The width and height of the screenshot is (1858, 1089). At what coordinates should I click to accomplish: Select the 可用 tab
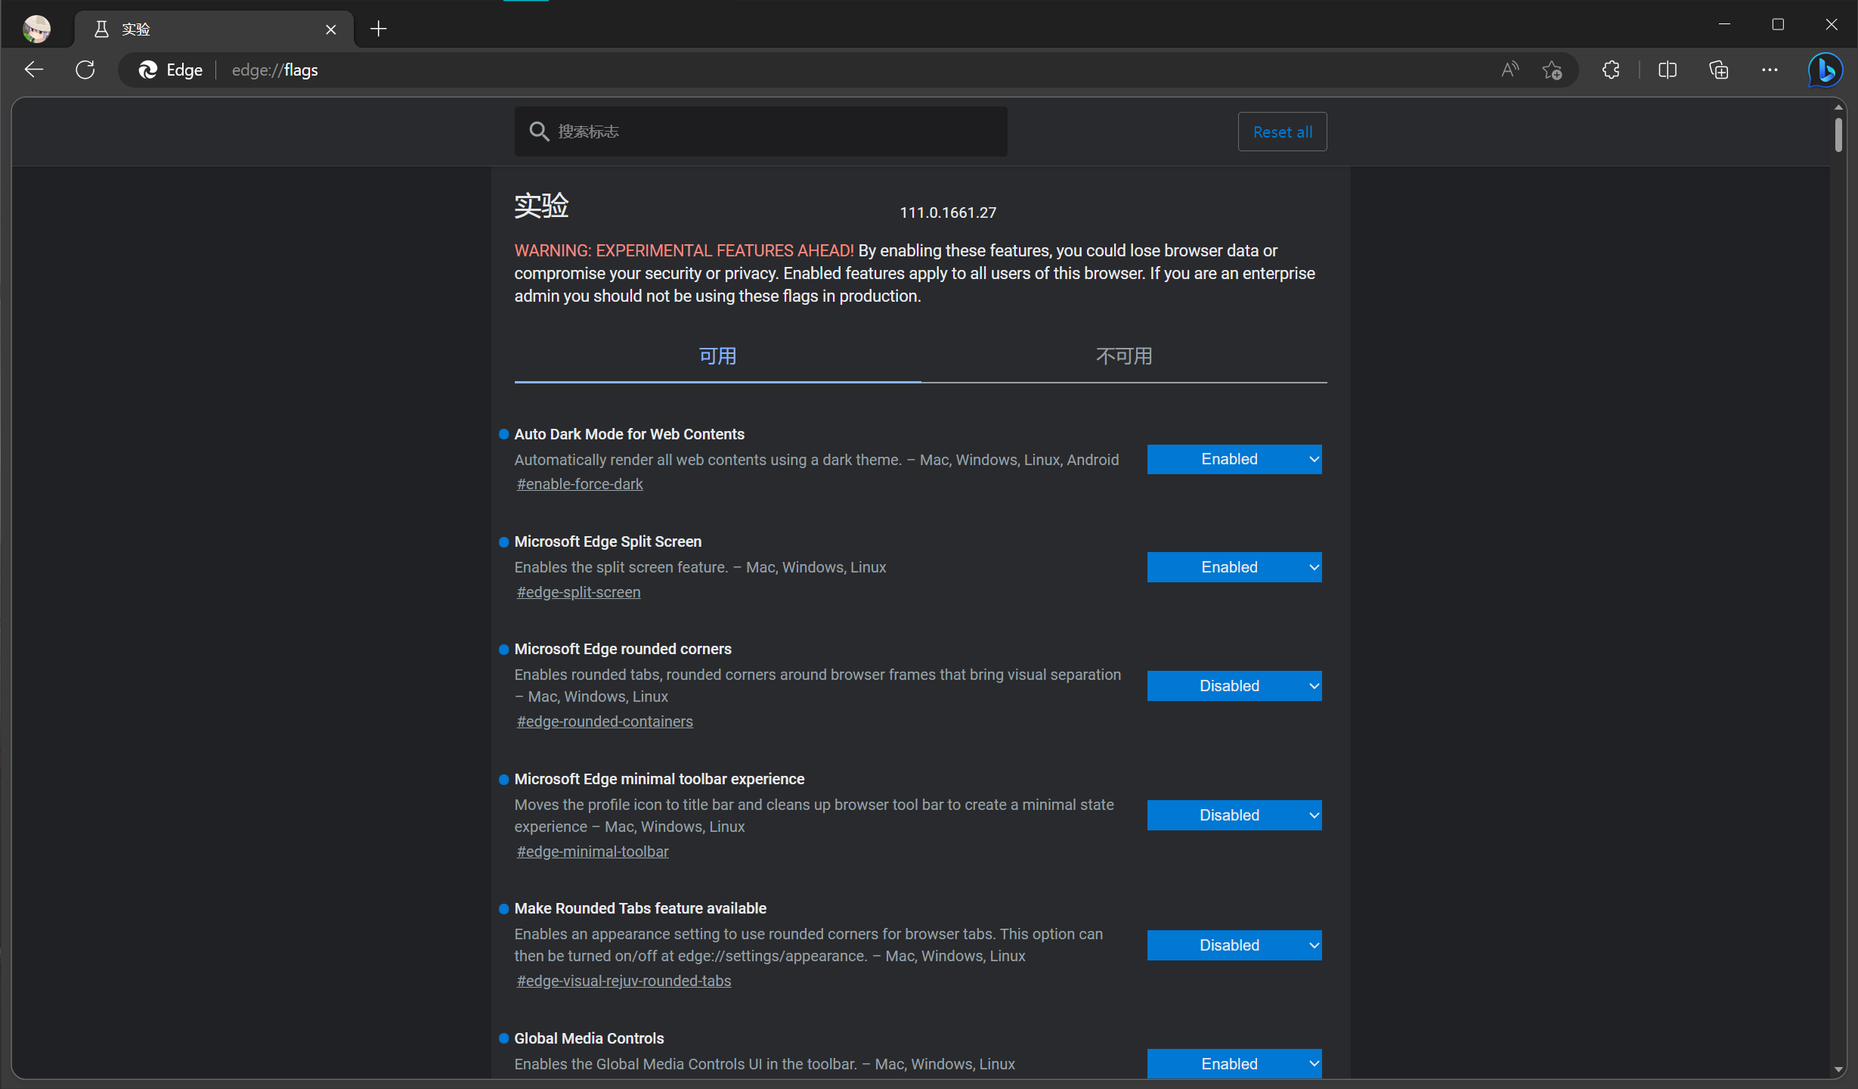[717, 355]
